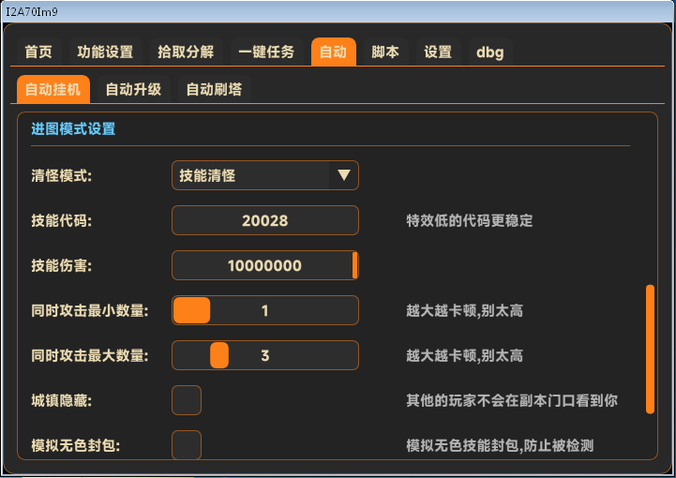The image size is (676, 478).
Task: Click the 自动 tab
Action: pos(333,52)
